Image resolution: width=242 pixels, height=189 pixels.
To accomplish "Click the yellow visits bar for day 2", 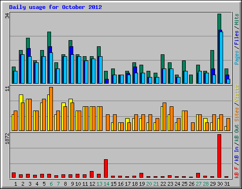I will (x=21, y=99).
